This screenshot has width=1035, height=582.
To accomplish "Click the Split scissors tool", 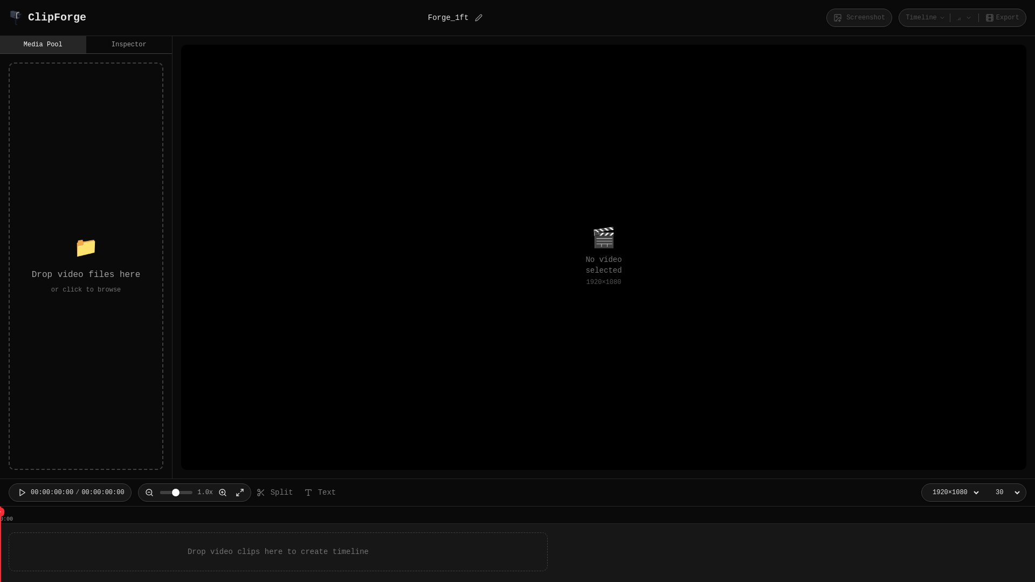I will tap(275, 493).
